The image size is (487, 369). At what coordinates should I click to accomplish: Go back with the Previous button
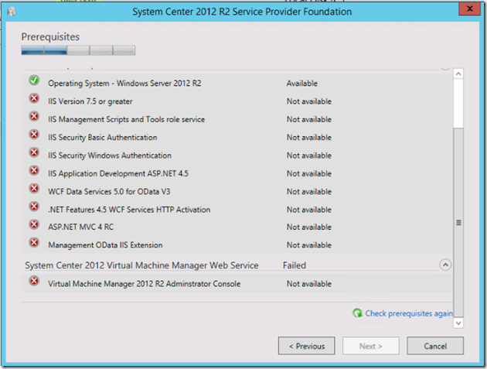[307, 346]
